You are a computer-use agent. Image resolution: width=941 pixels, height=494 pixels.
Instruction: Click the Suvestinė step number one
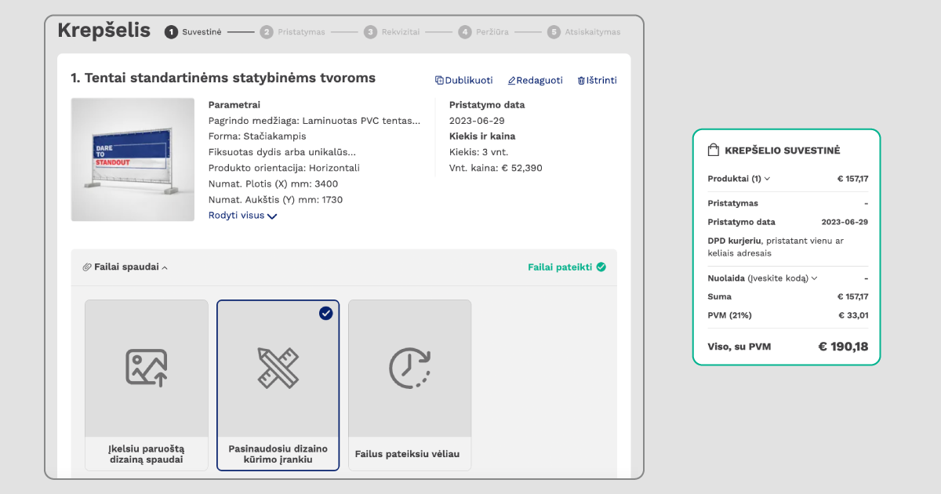click(171, 31)
